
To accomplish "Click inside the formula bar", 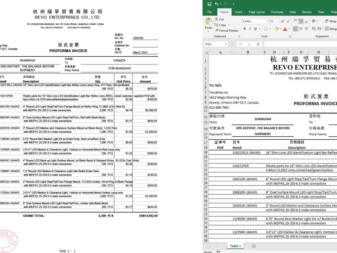I will click(x=300, y=44).
